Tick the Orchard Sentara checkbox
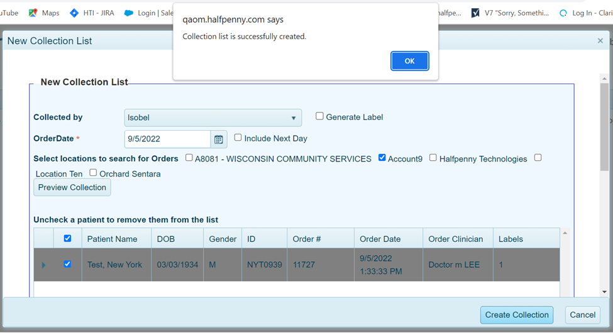 pyautogui.click(x=93, y=173)
